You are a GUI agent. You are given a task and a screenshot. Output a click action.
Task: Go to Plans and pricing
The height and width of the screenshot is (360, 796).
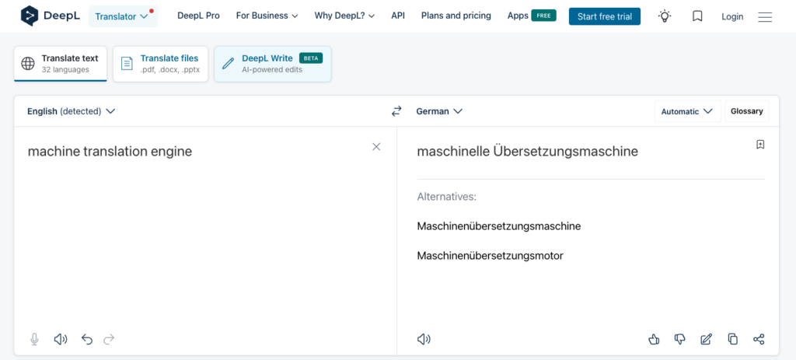tap(456, 16)
